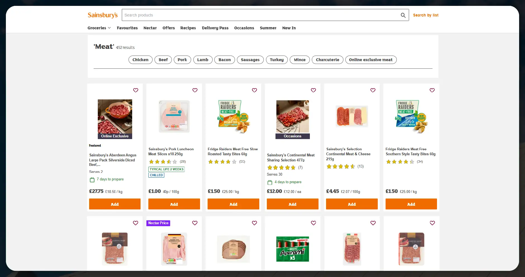Image resolution: width=525 pixels, height=277 pixels.
Task: Add Pork Luncheon Meat Slices to basket
Action: [174, 204]
